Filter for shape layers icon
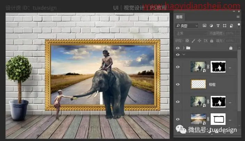The width and height of the screenshot is (245, 141). (x=224, y=26)
